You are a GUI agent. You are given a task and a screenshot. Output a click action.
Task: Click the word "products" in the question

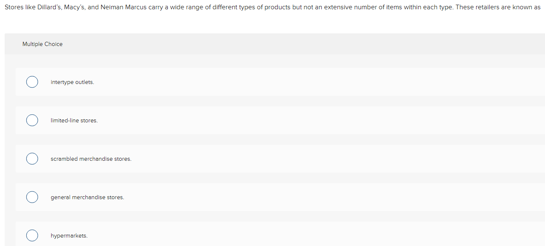point(277,8)
